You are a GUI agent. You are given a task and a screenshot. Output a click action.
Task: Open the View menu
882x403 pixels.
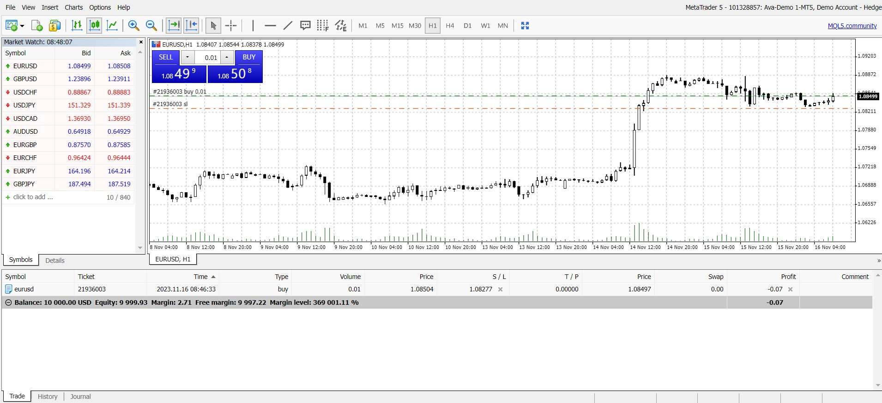click(x=29, y=7)
